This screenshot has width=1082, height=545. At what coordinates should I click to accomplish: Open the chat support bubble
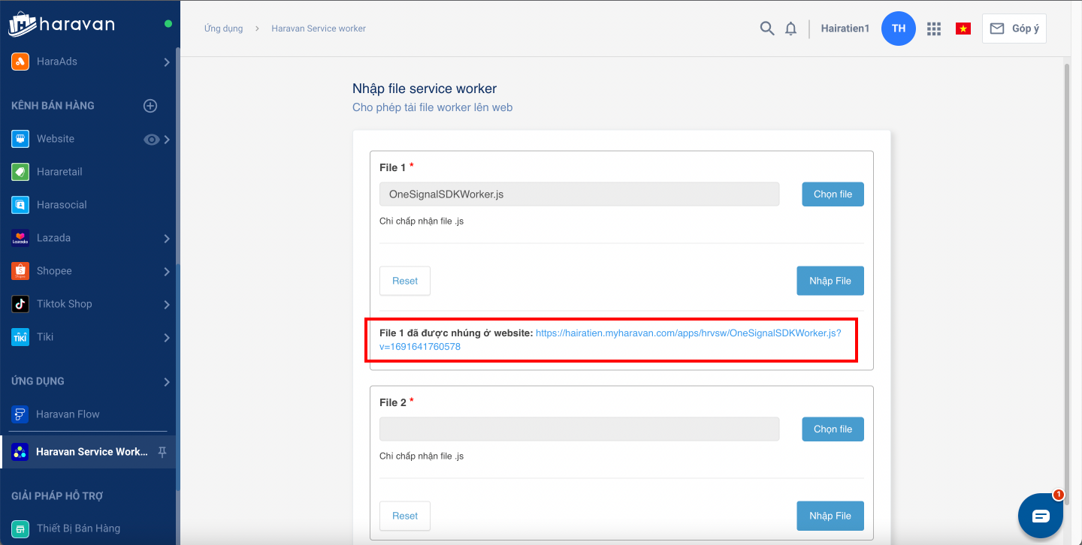tap(1040, 516)
